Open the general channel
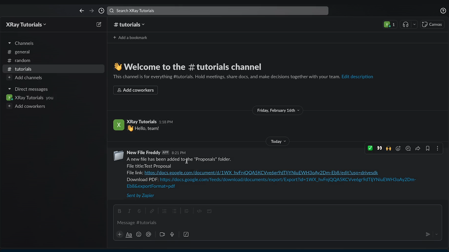 (53, 52)
